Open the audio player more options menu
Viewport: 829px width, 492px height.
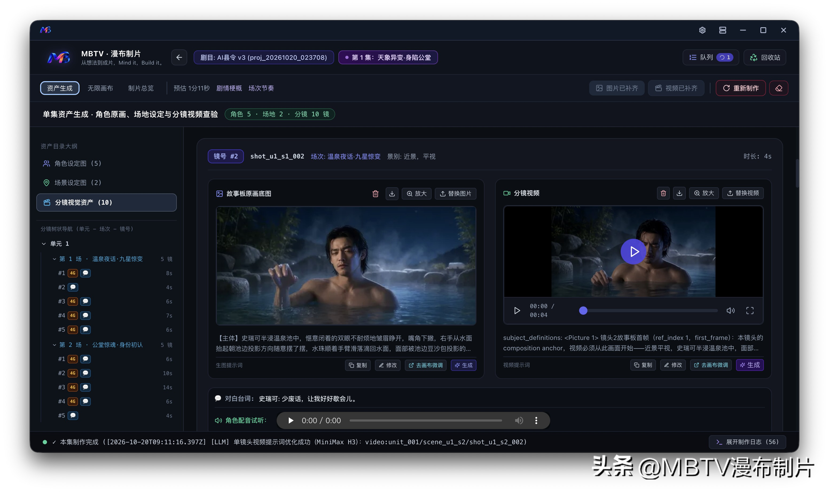[x=536, y=421]
